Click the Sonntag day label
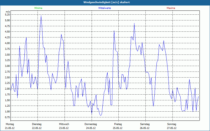This screenshot has height=131, width=210. (x=172, y=124)
